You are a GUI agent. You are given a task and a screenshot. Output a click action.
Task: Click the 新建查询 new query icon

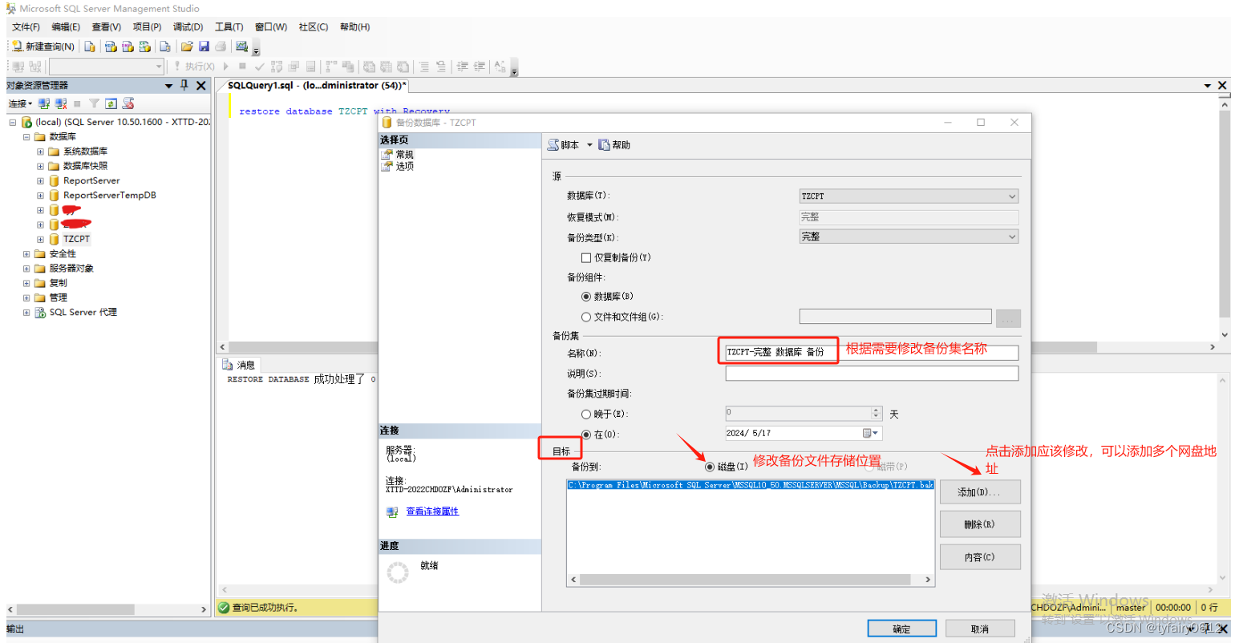click(18, 47)
